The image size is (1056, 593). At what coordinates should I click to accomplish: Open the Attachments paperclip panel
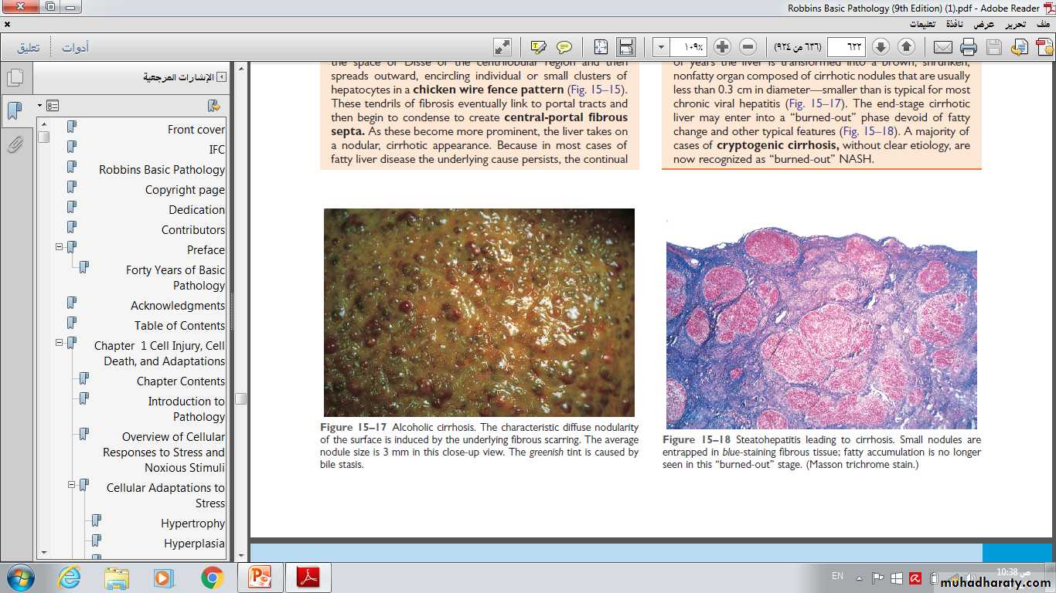pyautogui.click(x=15, y=144)
